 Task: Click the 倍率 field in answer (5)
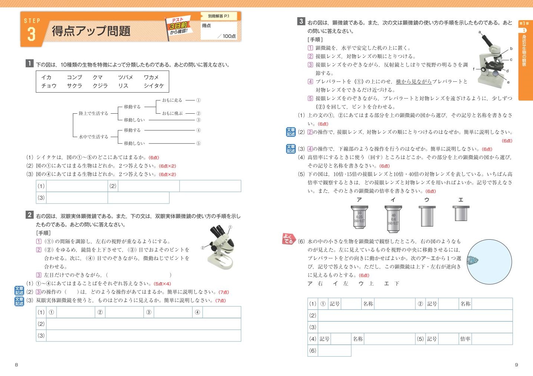[x=492, y=339]
